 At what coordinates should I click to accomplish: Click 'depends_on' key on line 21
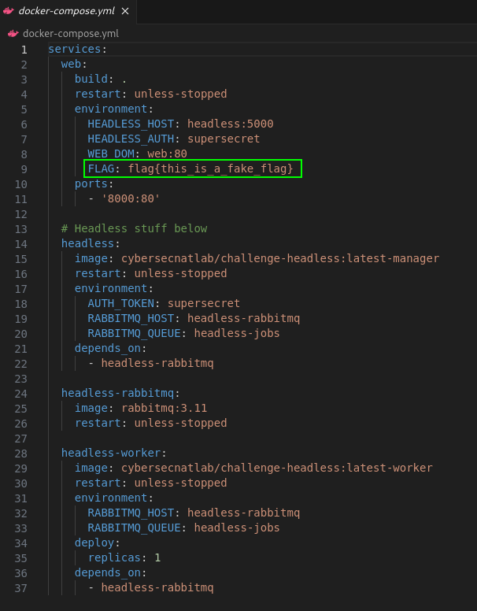108,348
